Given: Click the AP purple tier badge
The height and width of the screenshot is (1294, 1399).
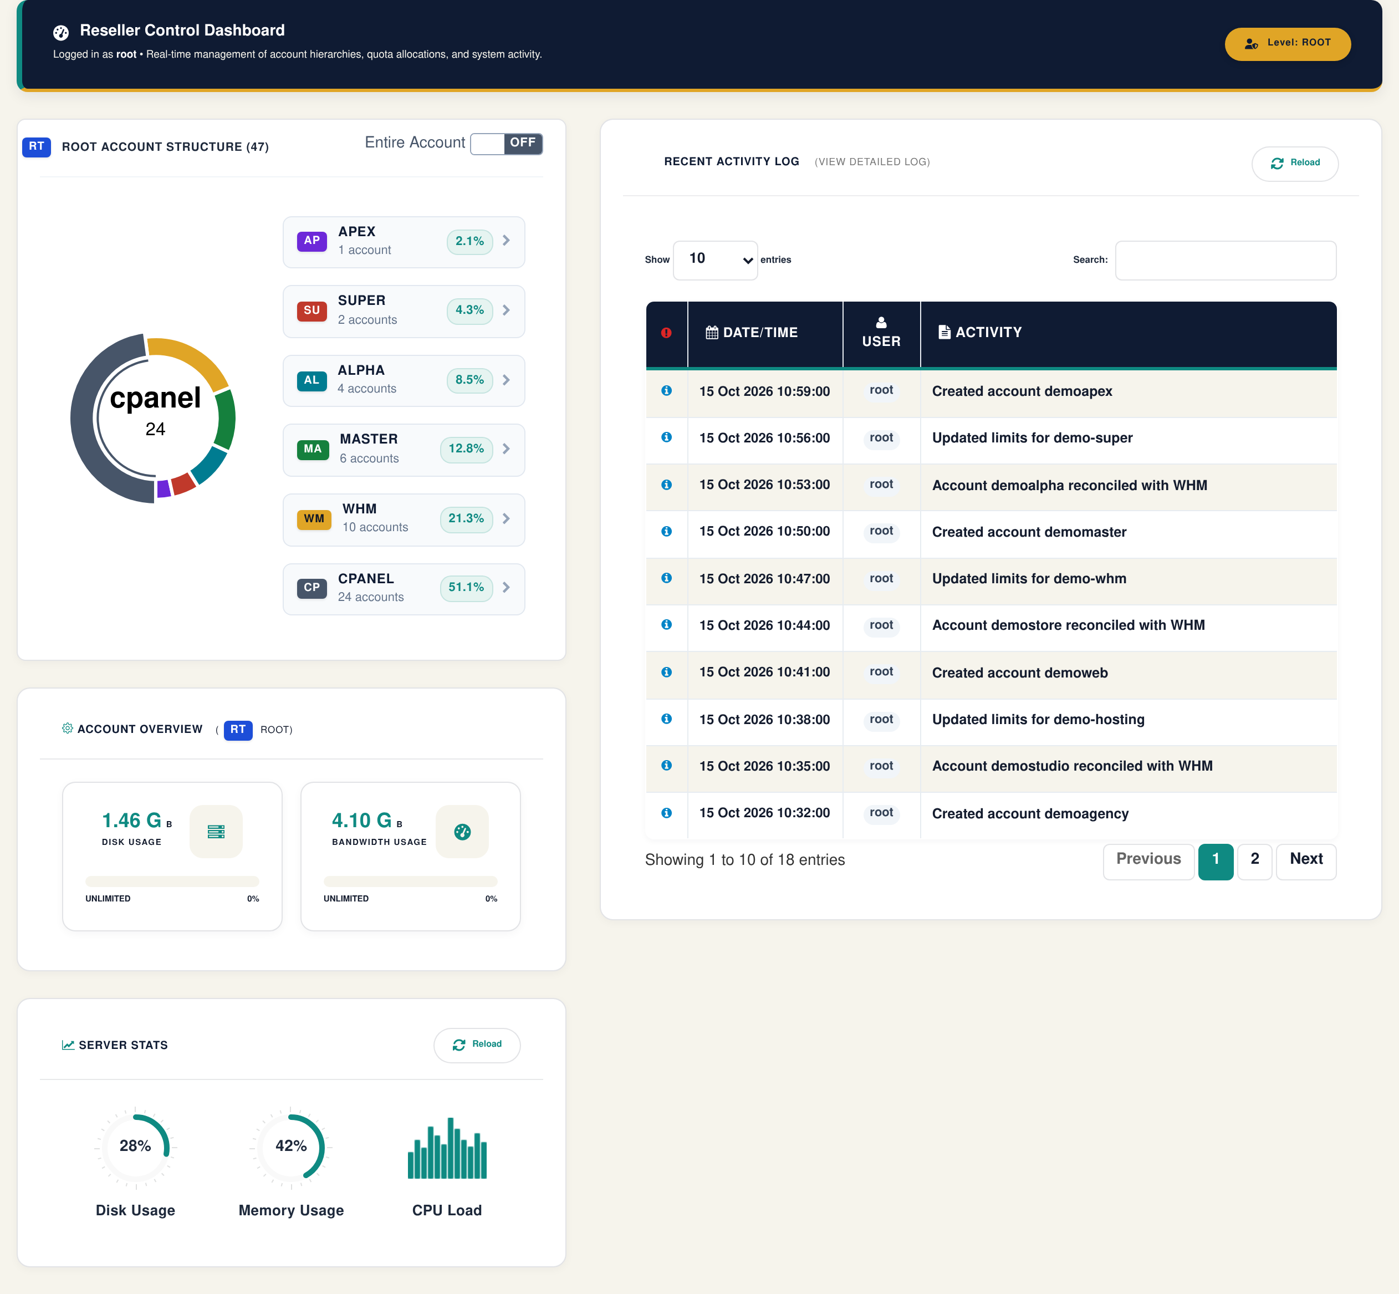Looking at the screenshot, I should [x=312, y=241].
